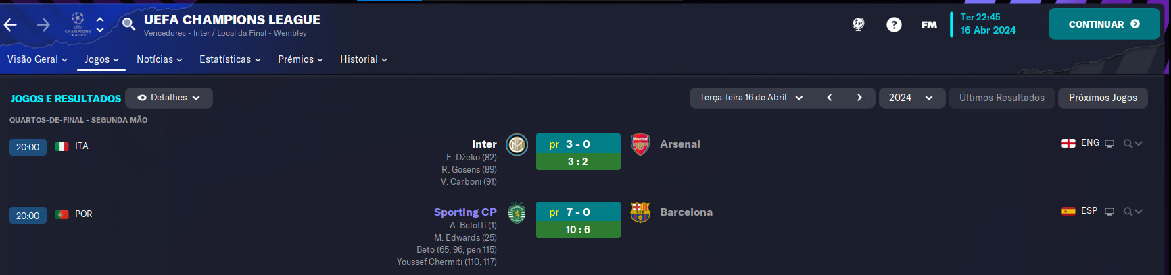Toggle the Detalhes eye view option
1171x275 pixels.
(169, 98)
